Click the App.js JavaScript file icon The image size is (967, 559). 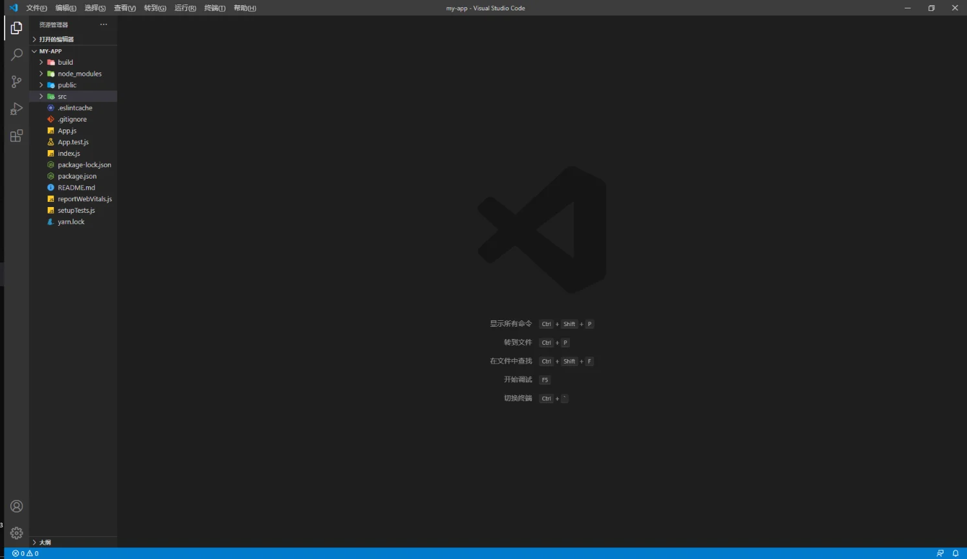[x=51, y=131]
